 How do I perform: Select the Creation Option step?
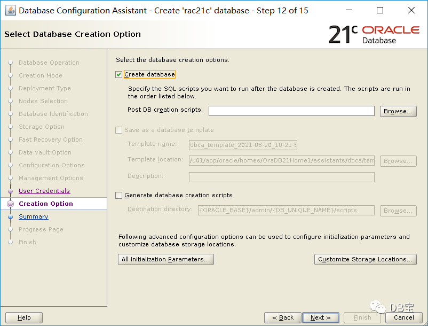tap(46, 204)
